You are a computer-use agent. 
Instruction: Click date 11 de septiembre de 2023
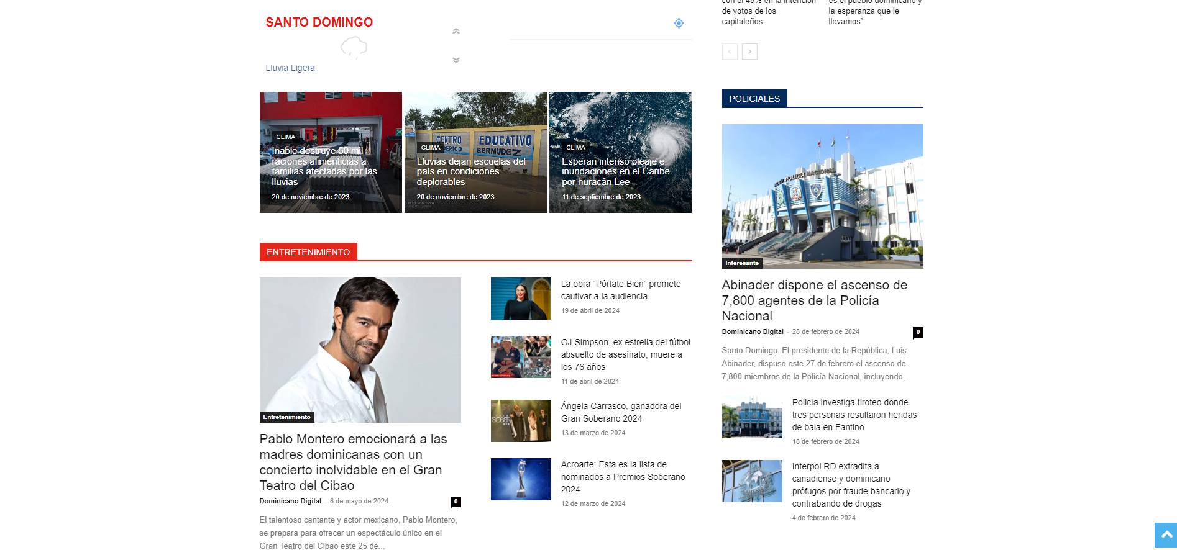(602, 197)
